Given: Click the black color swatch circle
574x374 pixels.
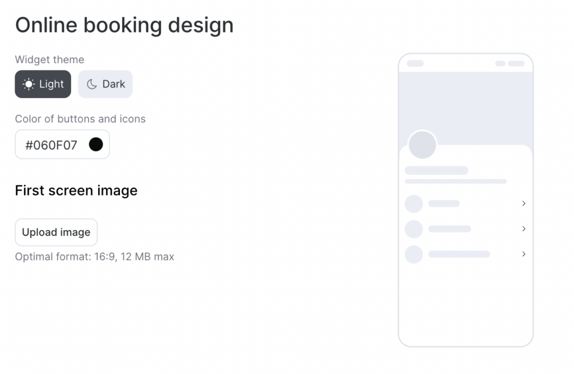Looking at the screenshot, I should pyautogui.click(x=96, y=144).
